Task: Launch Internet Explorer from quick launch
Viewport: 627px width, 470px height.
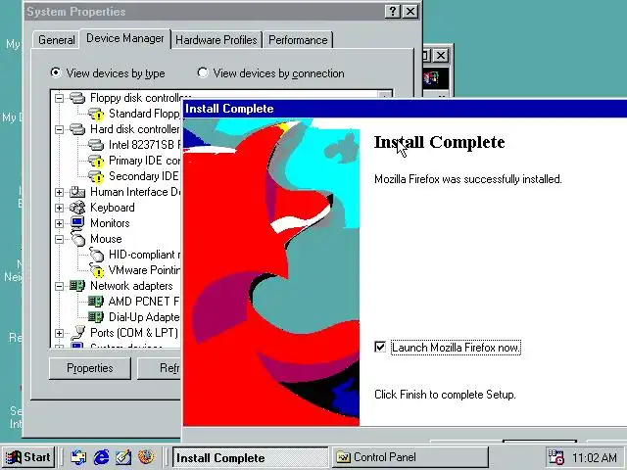Action: [101, 457]
